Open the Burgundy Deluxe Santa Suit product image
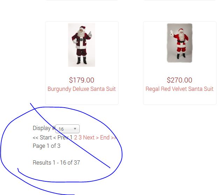Image resolution: width=221 pixels, height=195 pixels. [81, 45]
